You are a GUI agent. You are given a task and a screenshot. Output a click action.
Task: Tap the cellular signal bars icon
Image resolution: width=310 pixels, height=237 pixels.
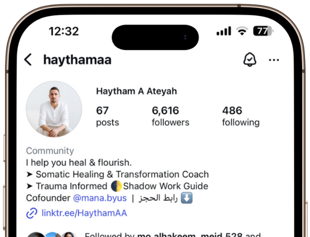[224, 31]
